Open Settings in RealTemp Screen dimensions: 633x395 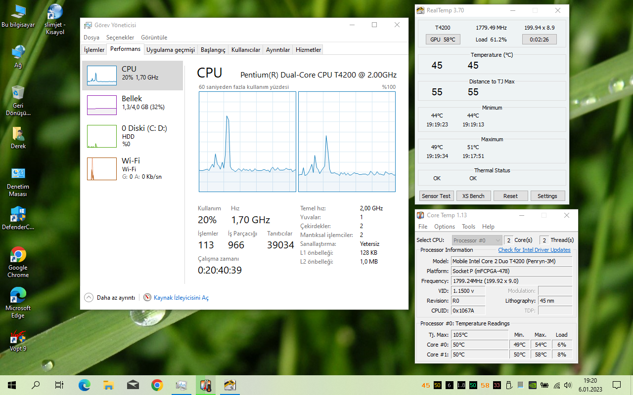[x=547, y=196]
